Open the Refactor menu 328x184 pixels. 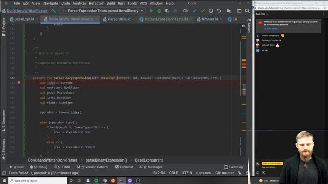click(x=96, y=3)
